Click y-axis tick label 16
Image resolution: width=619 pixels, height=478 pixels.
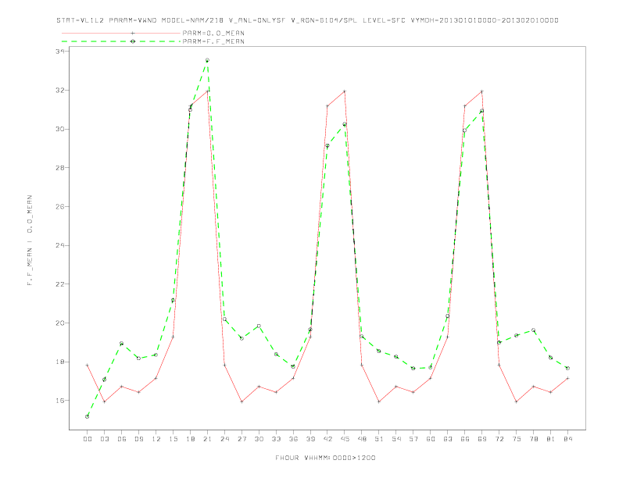[x=60, y=401]
